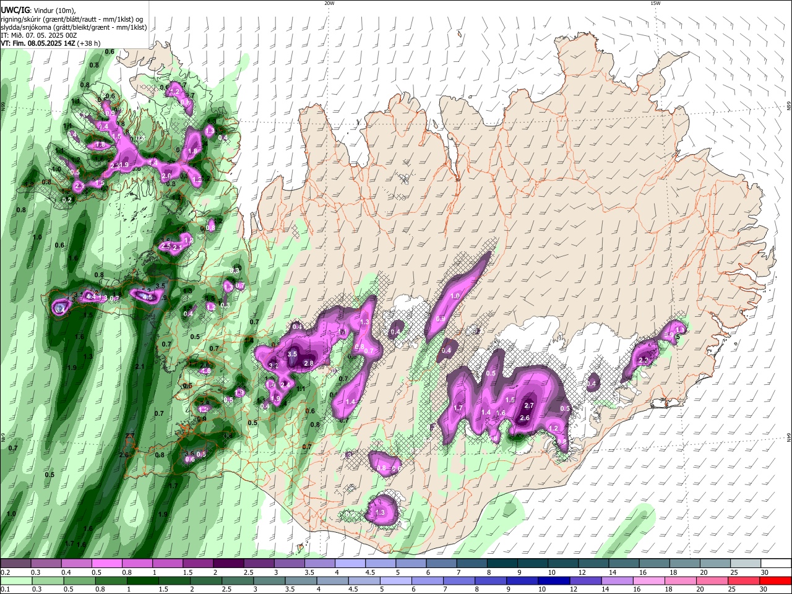Image resolution: width=792 pixels, height=594 pixels.
Task: Click the white 30 mm snow legend swatch
Action: (x=775, y=564)
